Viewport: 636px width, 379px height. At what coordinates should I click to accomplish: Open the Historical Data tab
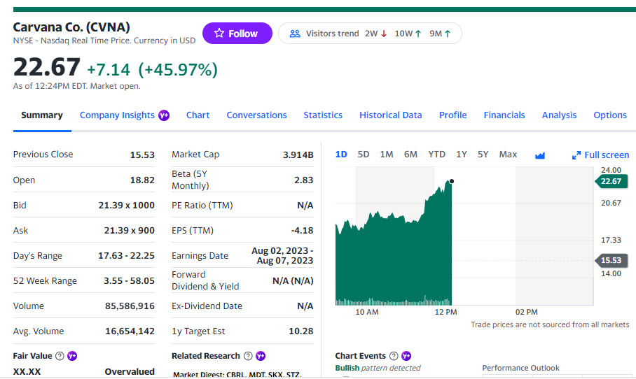[391, 115]
